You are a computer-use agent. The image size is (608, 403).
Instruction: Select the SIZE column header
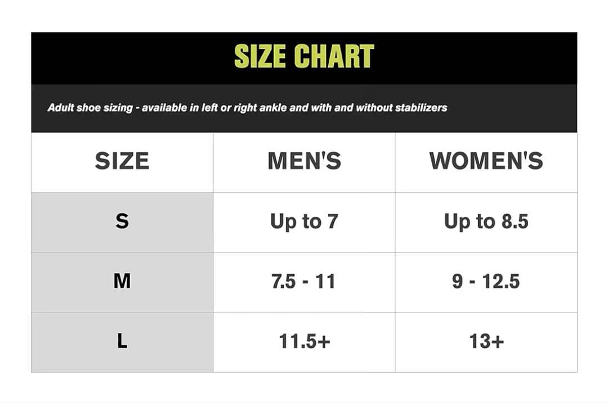122,161
